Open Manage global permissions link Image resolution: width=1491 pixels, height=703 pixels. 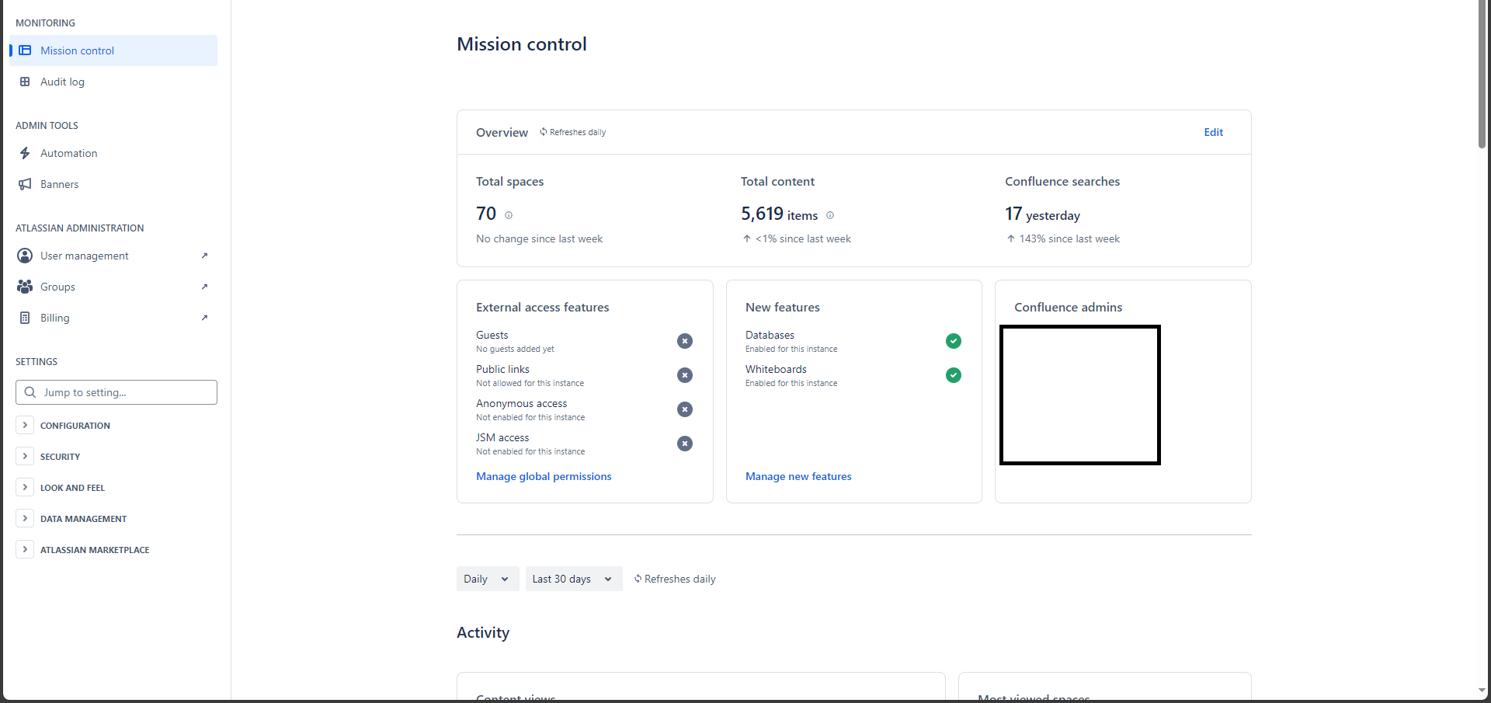[x=544, y=476]
